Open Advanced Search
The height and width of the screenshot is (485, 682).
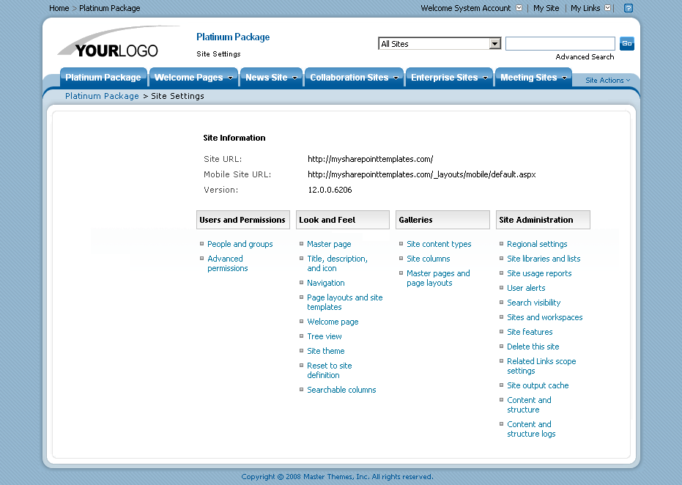(584, 56)
